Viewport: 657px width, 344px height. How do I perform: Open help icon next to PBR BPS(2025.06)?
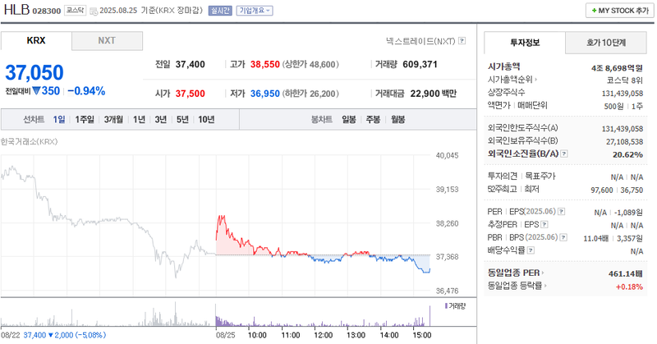tap(563, 237)
